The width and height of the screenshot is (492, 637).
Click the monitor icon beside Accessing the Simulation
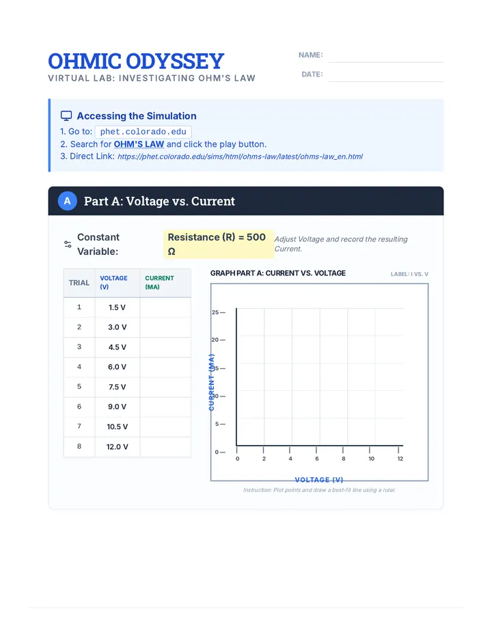tap(66, 116)
